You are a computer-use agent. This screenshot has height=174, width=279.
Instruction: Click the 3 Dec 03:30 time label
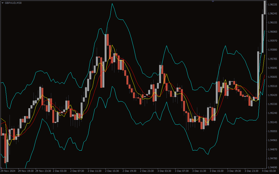(x=165, y=171)
